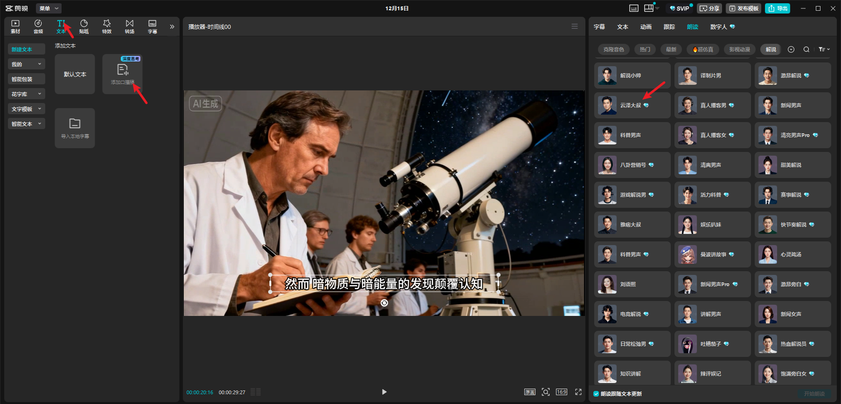Play the video in the player
841x404 pixels.
[384, 392]
